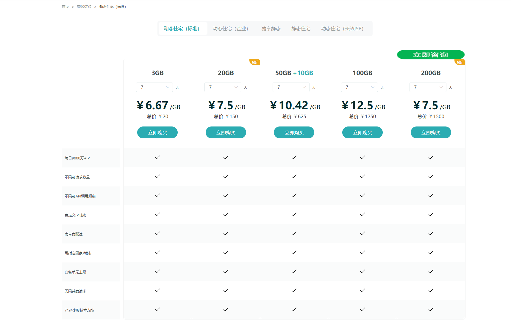Open the 首页 breadcrumb link
The image size is (511, 326).
coord(65,7)
